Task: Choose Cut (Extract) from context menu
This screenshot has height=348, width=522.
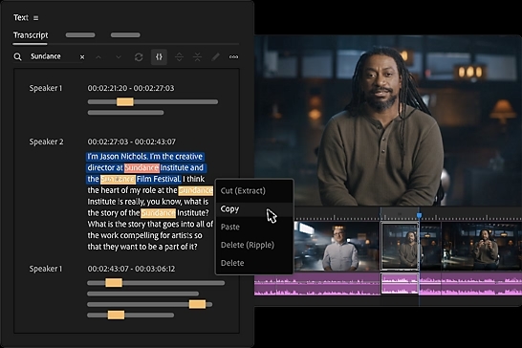Action: (243, 191)
